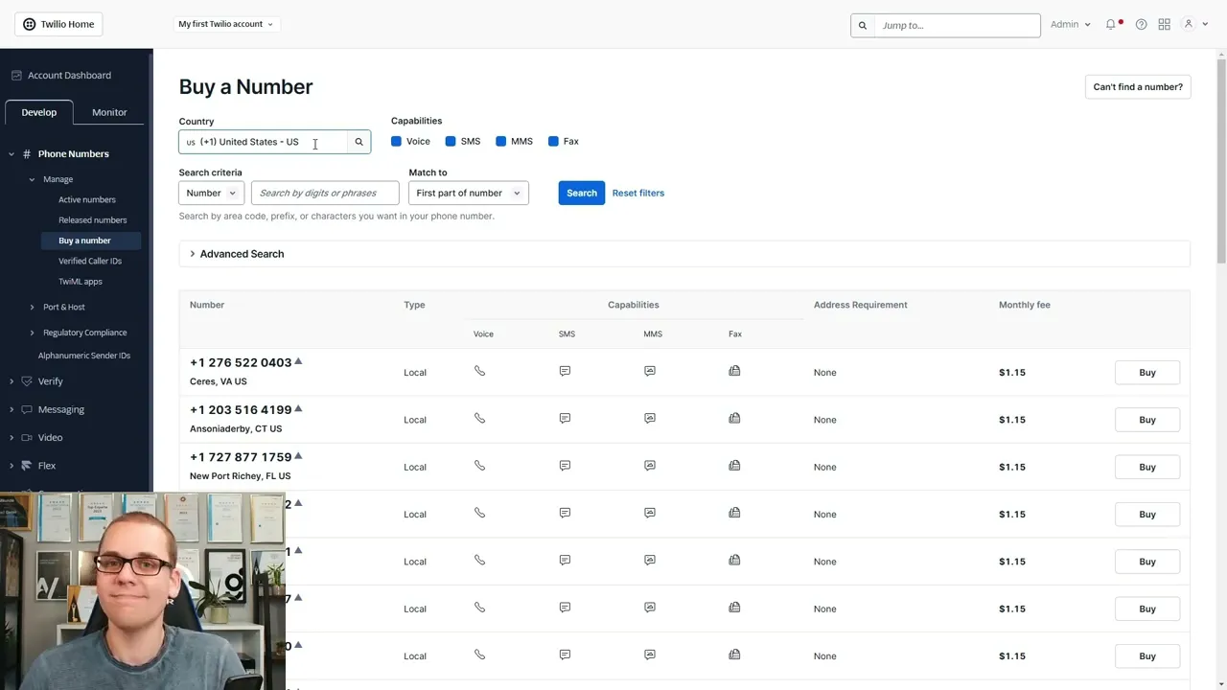Screen dimensions: 1227x690
Task: Click the blue Search button
Action: click(582, 193)
